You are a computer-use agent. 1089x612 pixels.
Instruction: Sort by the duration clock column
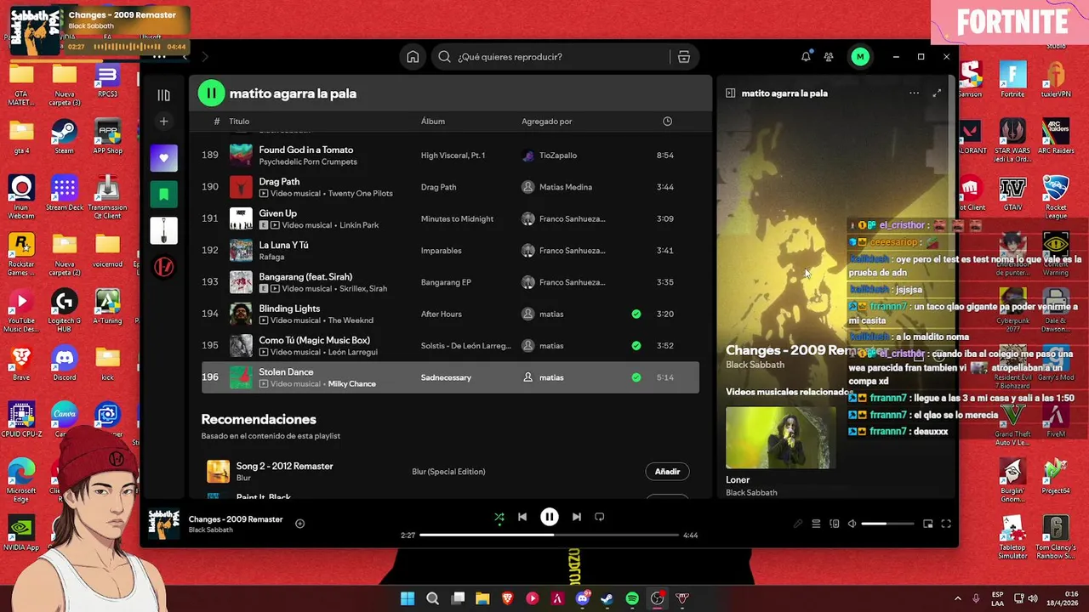pyautogui.click(x=667, y=122)
